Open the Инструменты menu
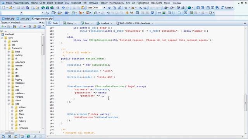Screen dimensions: 248x139 pos(117,3)
